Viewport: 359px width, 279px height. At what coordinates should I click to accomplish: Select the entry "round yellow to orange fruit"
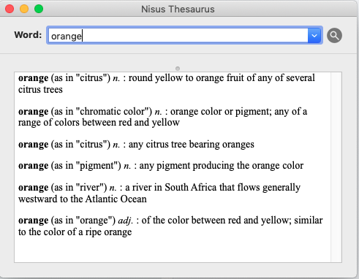coord(167,83)
